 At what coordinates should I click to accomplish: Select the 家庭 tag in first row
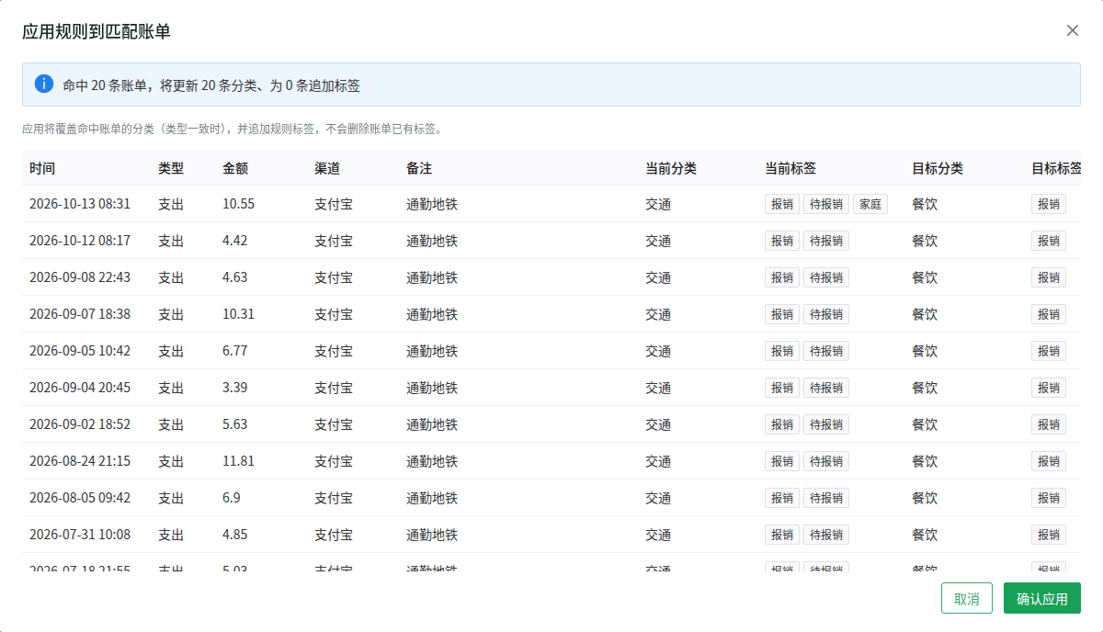(870, 204)
